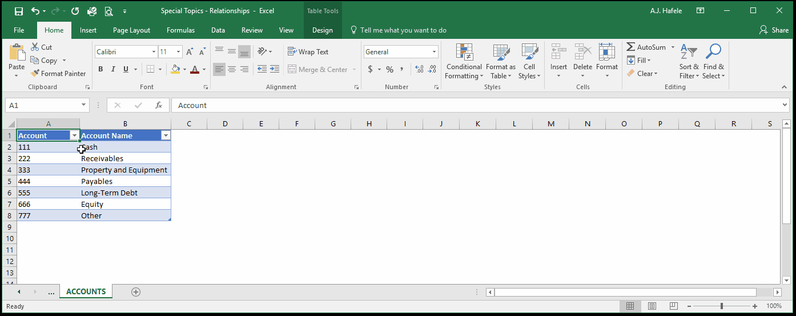The width and height of the screenshot is (796, 316).
Task: Click the Print Preview icon in title bar
Action: click(x=108, y=11)
